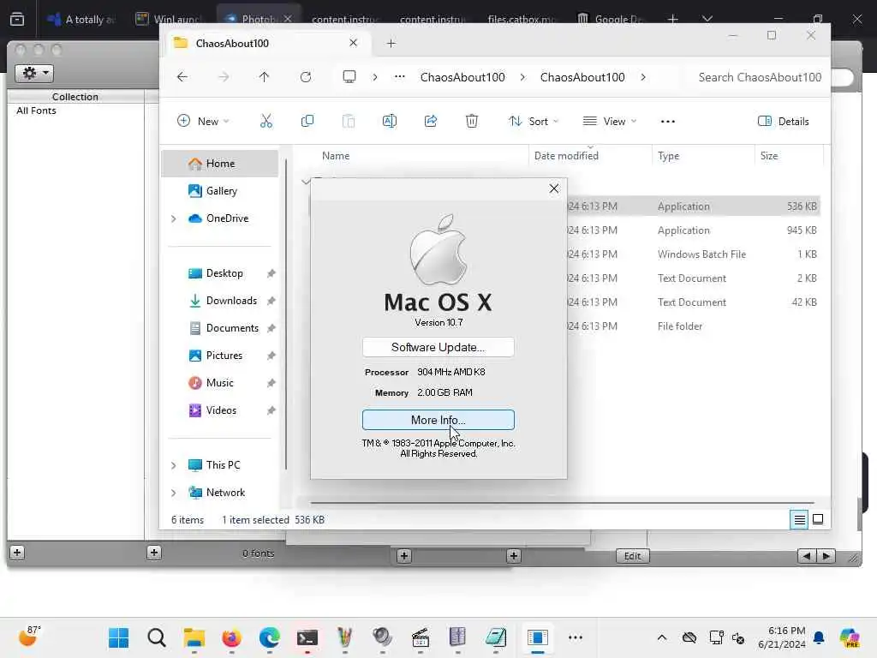Image resolution: width=877 pixels, height=658 pixels.
Task: Close the Mac OS X about dialog
Action: pyautogui.click(x=554, y=188)
